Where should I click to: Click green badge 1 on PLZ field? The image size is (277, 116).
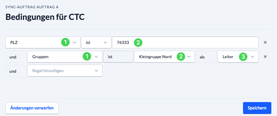(x=65, y=42)
